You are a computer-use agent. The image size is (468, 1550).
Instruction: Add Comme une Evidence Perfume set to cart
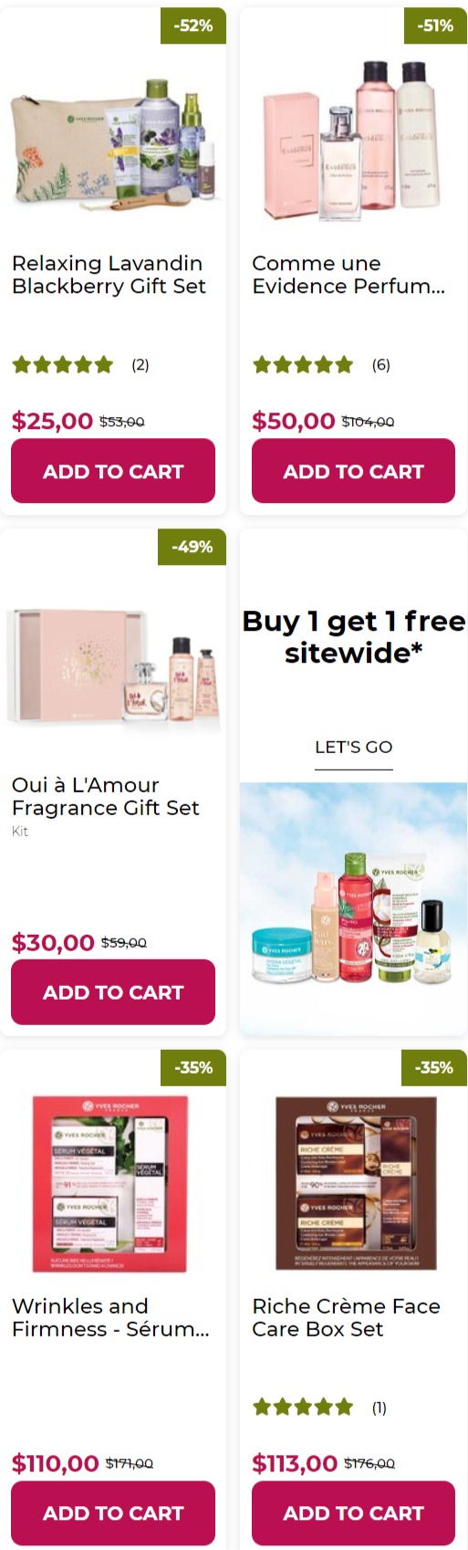[x=353, y=471]
